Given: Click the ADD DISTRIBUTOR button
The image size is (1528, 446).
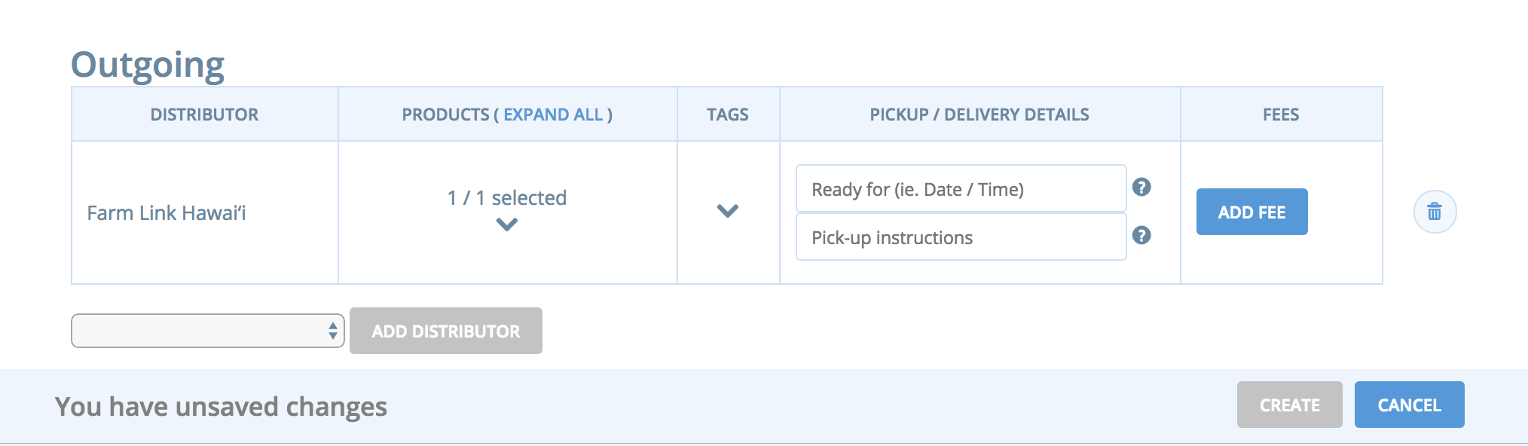Looking at the screenshot, I should coord(445,330).
